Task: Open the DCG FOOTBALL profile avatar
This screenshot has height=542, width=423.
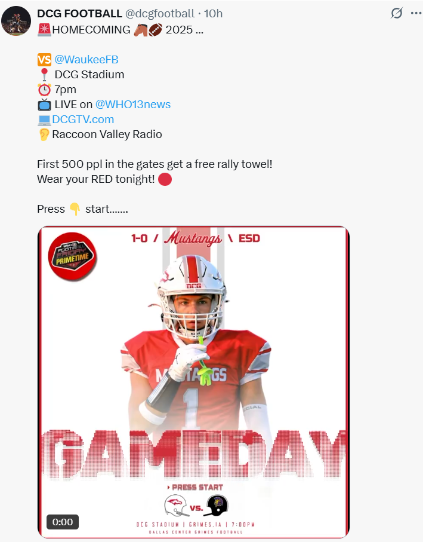Action: (x=16, y=21)
